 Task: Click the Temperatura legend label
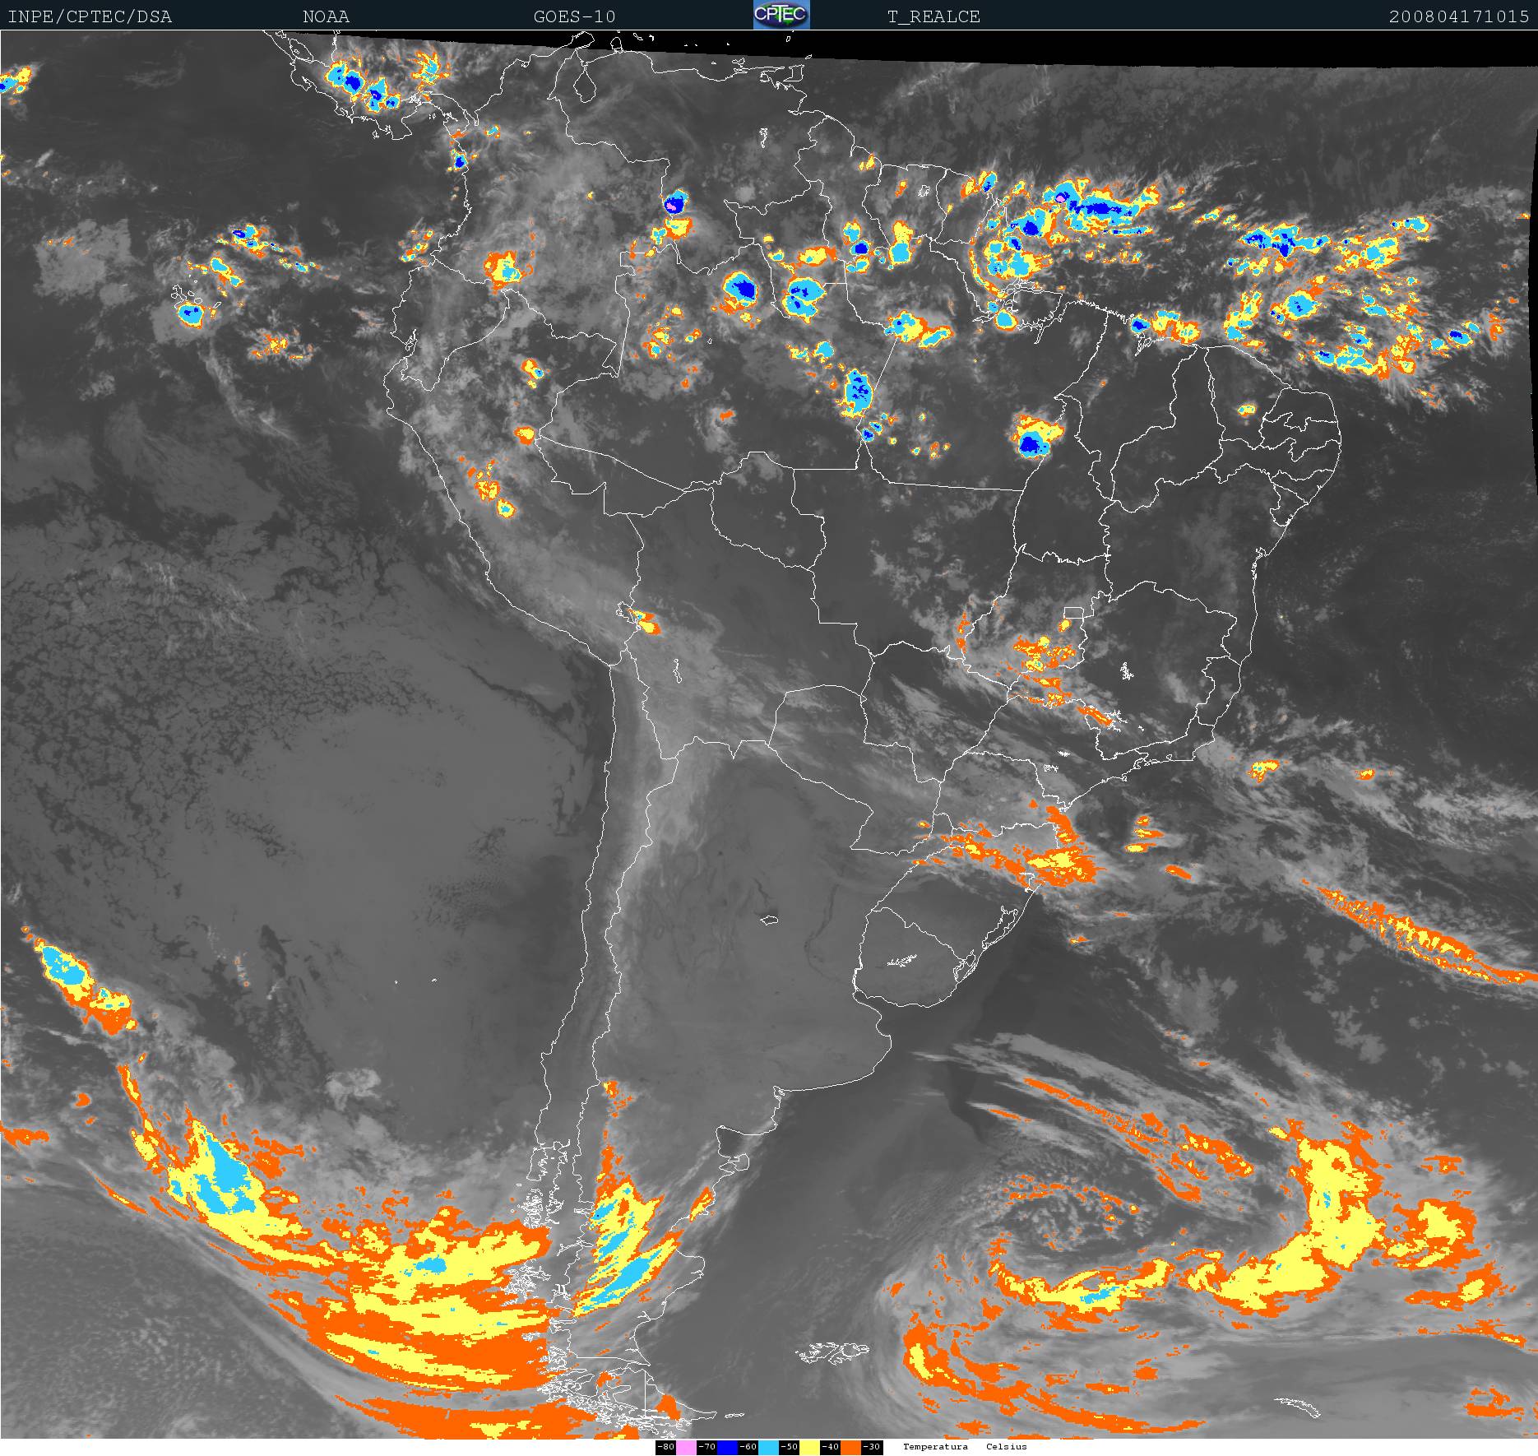click(935, 1447)
